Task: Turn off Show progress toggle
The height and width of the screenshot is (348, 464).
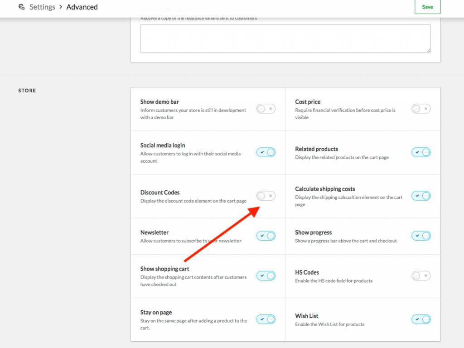Action: pos(421,236)
